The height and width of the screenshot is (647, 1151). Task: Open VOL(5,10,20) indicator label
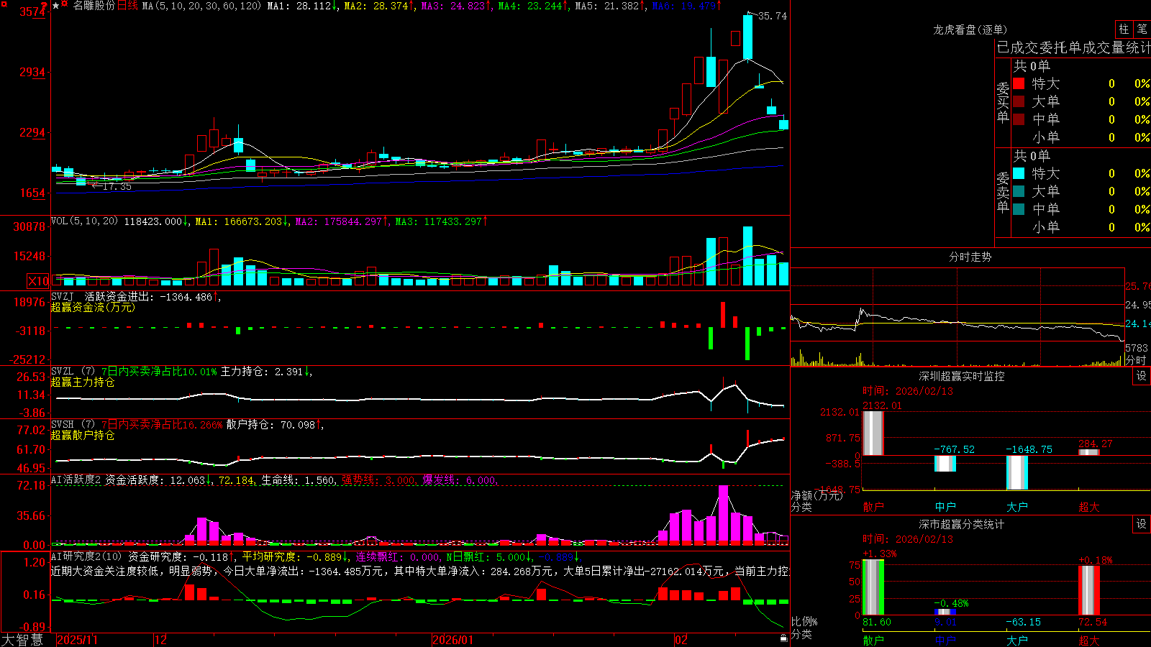click(84, 221)
